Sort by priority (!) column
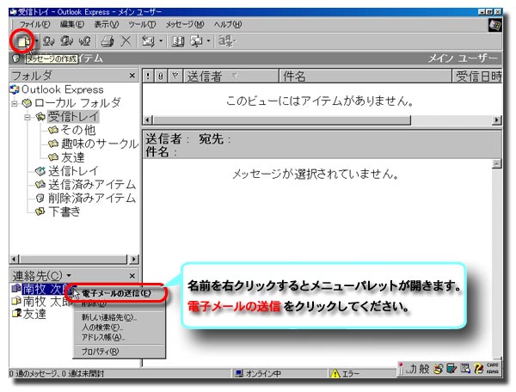 148,77
